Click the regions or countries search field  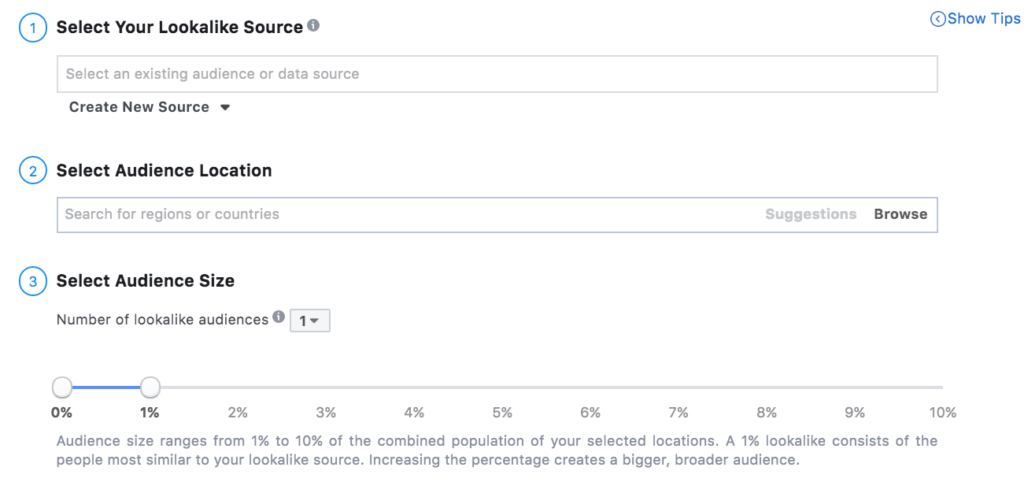coord(497,214)
